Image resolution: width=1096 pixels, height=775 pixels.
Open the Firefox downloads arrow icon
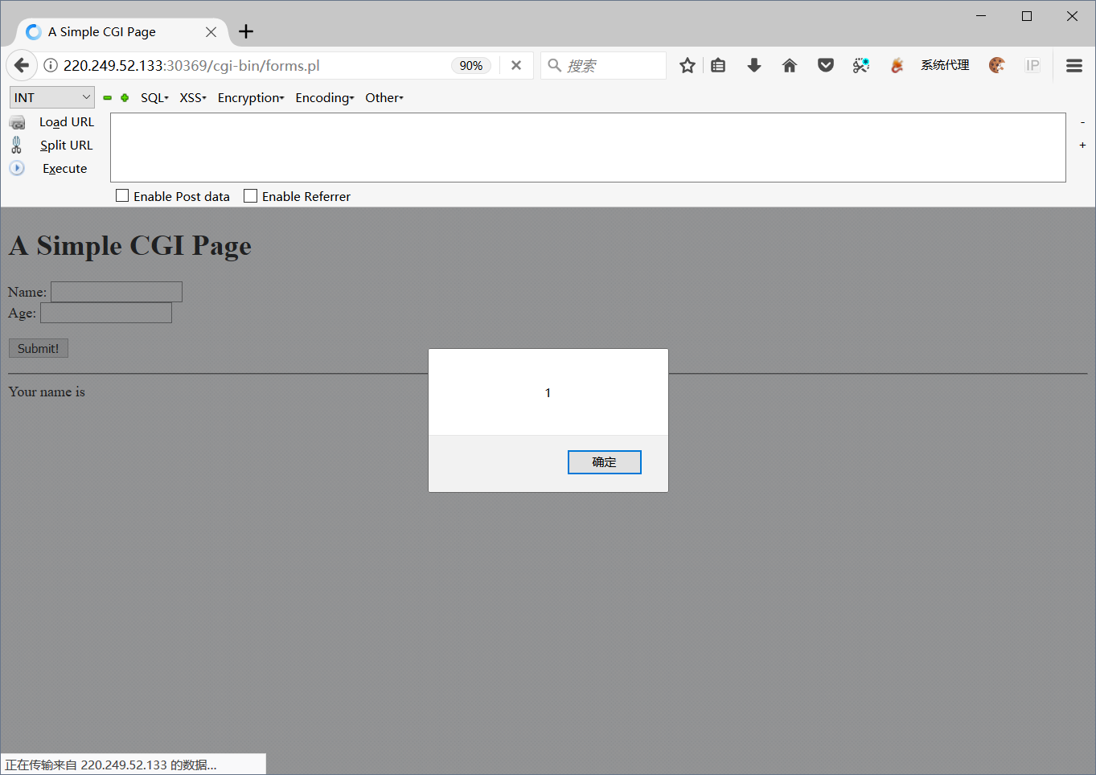(753, 65)
